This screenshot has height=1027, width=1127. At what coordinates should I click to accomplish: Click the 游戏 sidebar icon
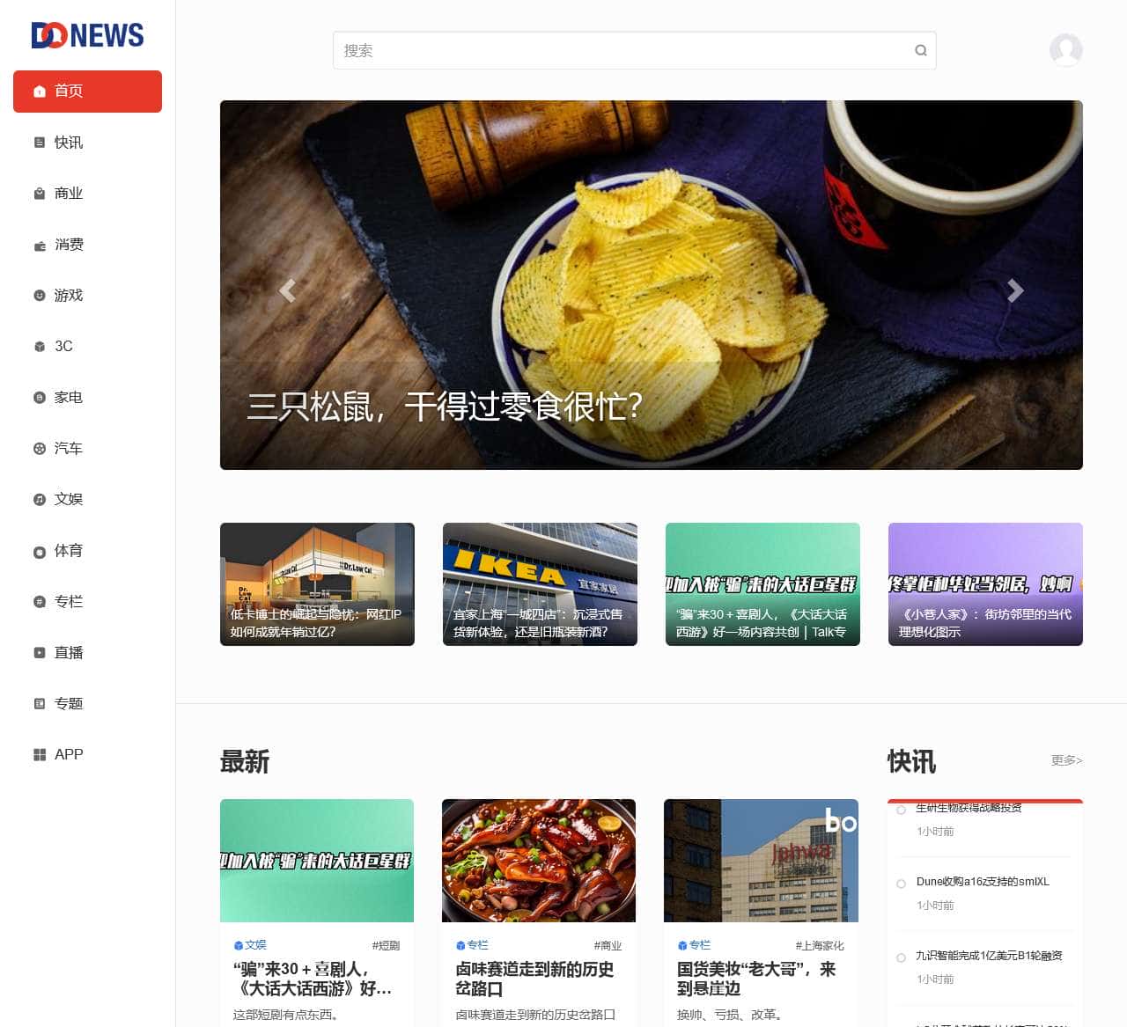pos(40,296)
